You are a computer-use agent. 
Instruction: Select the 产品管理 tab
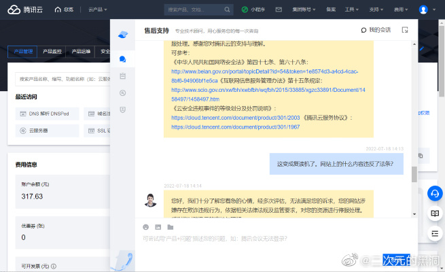pos(24,52)
